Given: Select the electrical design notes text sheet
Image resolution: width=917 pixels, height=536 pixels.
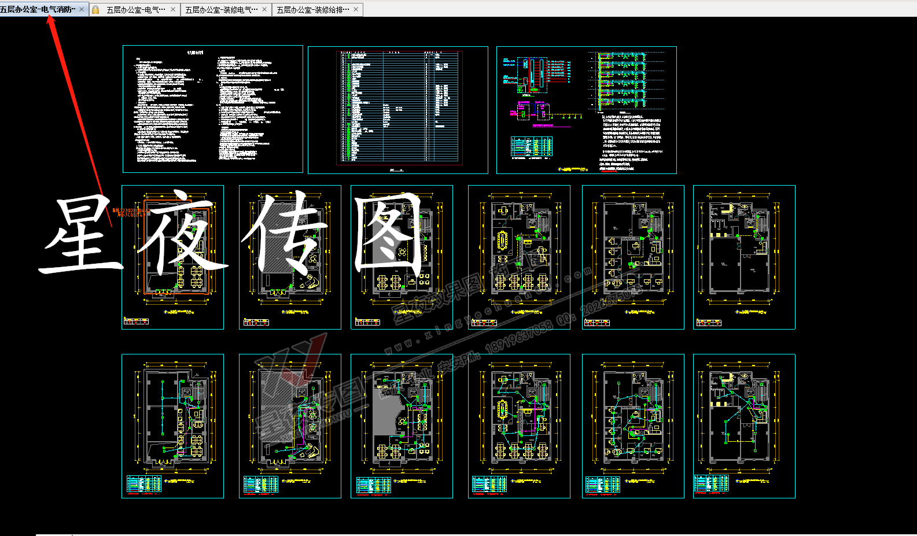Looking at the screenshot, I should [x=212, y=109].
